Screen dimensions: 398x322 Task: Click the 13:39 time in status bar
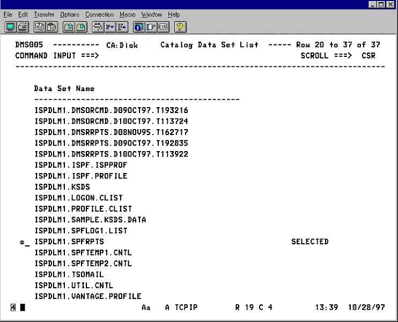coord(327,308)
